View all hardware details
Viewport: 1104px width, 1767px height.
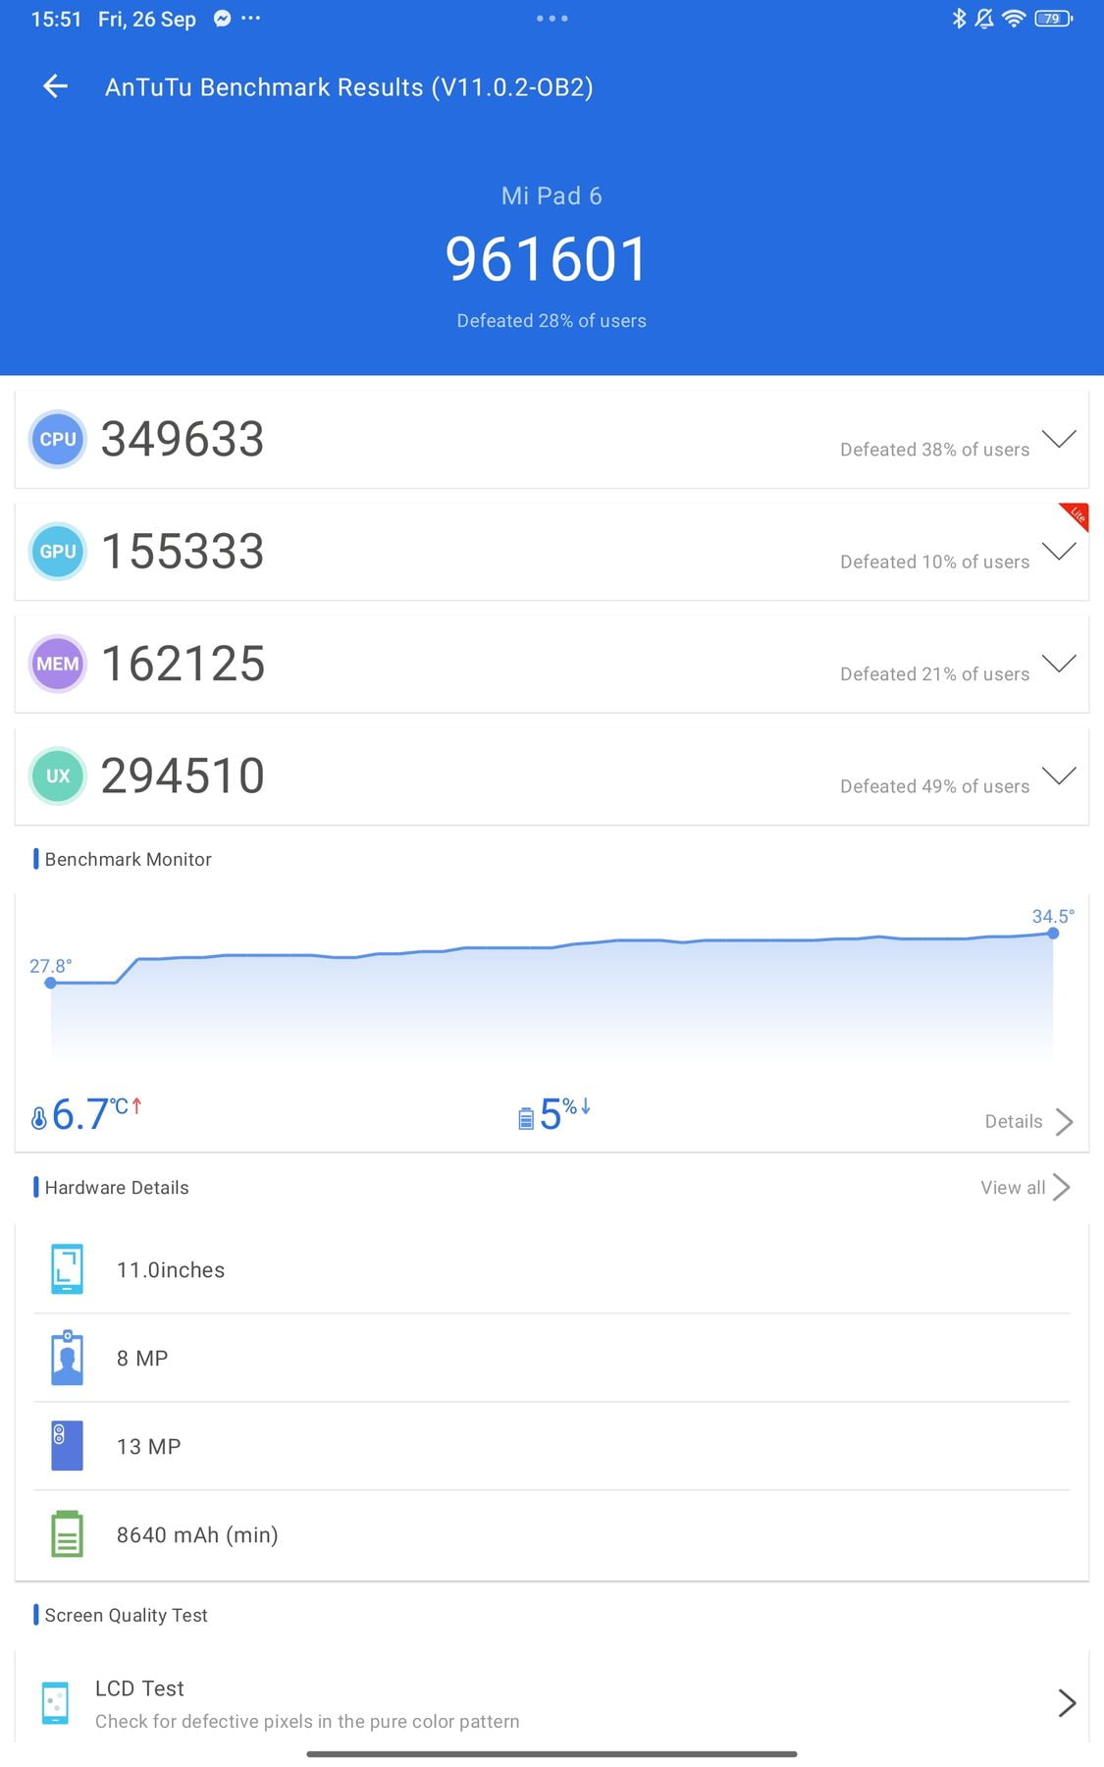pos(1013,1187)
